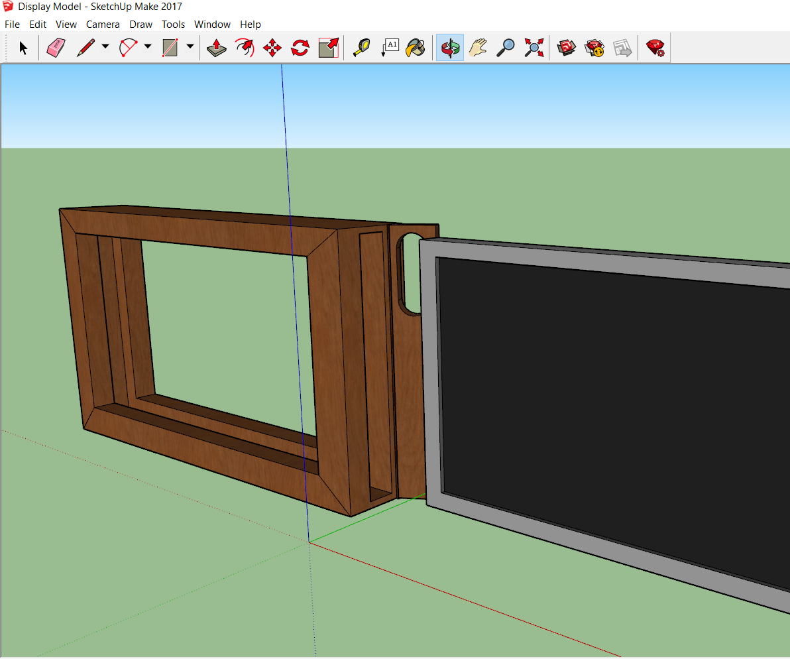Click Zoom Extents to fit the model
This screenshot has height=659, width=790.
click(x=534, y=47)
